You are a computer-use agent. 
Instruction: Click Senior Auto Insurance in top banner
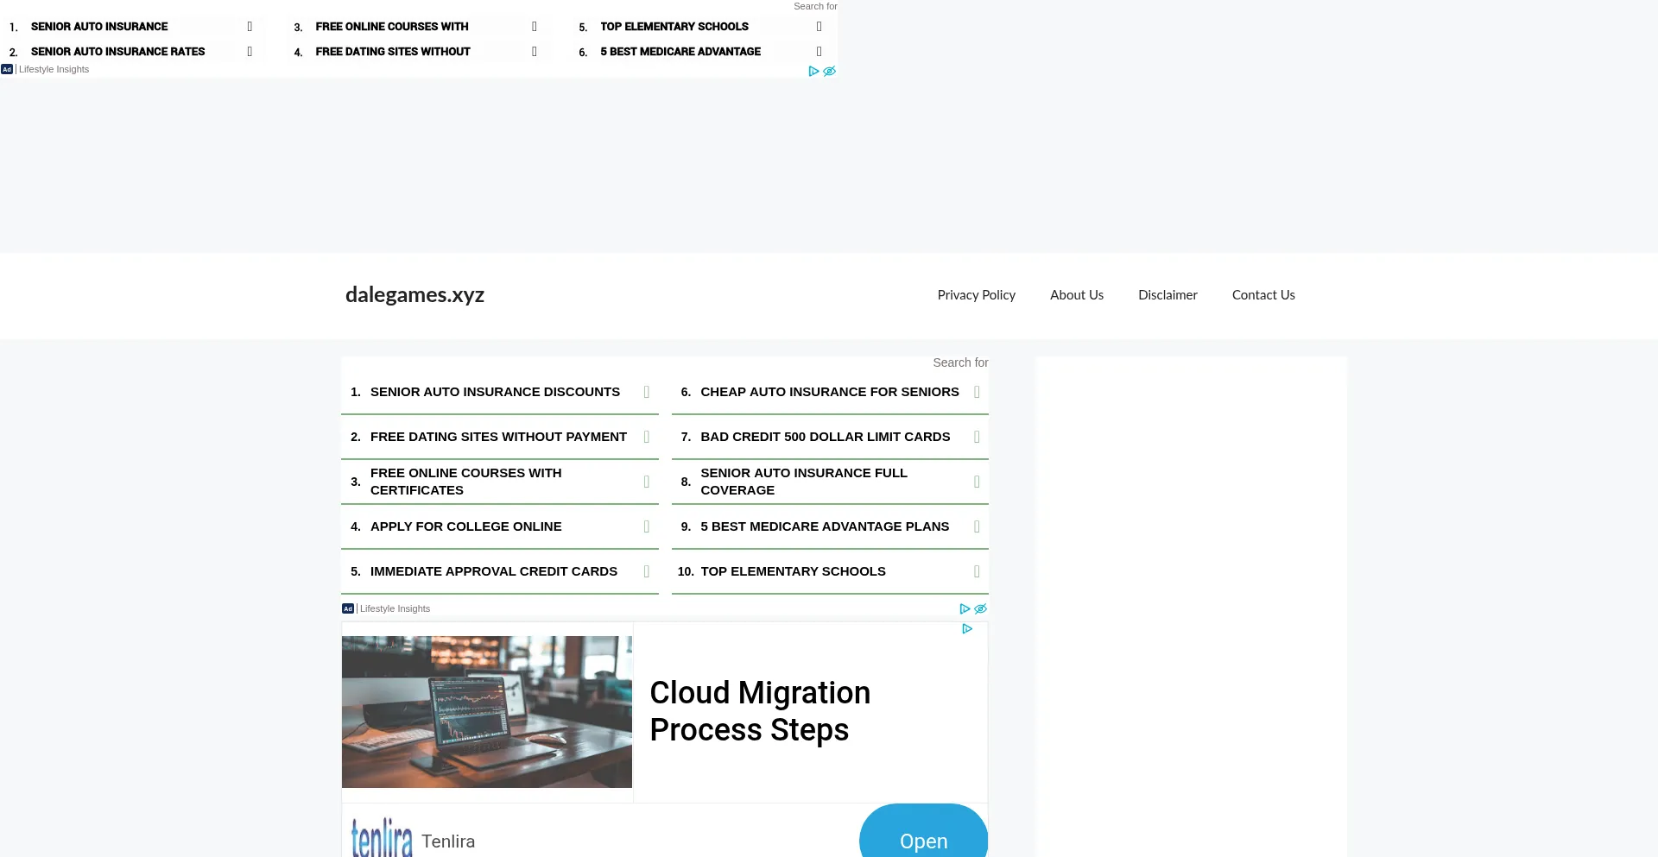[x=99, y=27]
